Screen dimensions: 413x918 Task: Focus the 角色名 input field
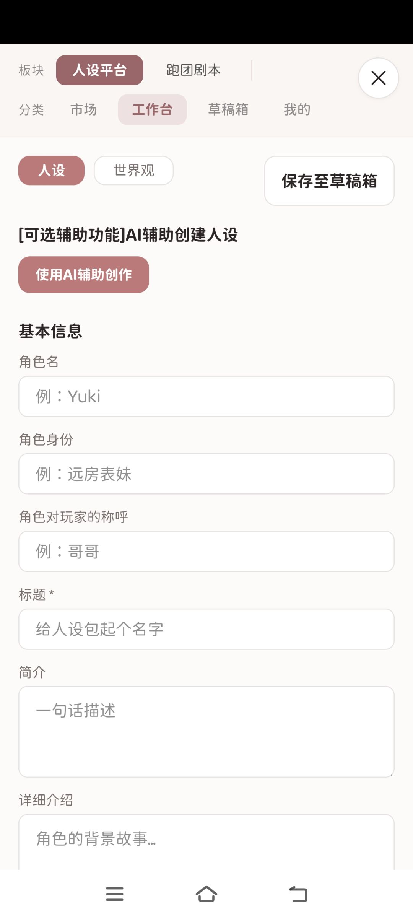coord(206,396)
